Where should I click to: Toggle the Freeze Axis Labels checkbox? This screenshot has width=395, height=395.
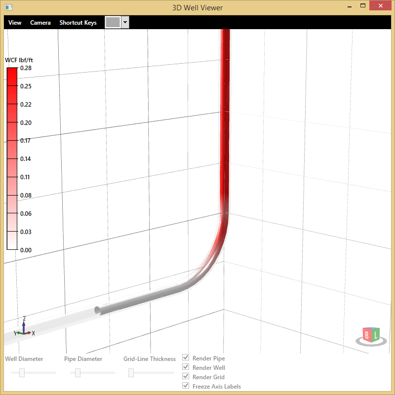pyautogui.click(x=186, y=386)
